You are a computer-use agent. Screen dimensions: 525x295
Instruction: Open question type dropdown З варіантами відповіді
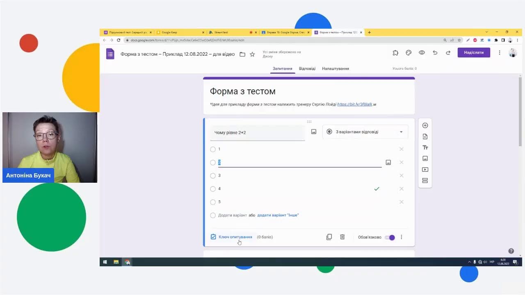coord(365,132)
